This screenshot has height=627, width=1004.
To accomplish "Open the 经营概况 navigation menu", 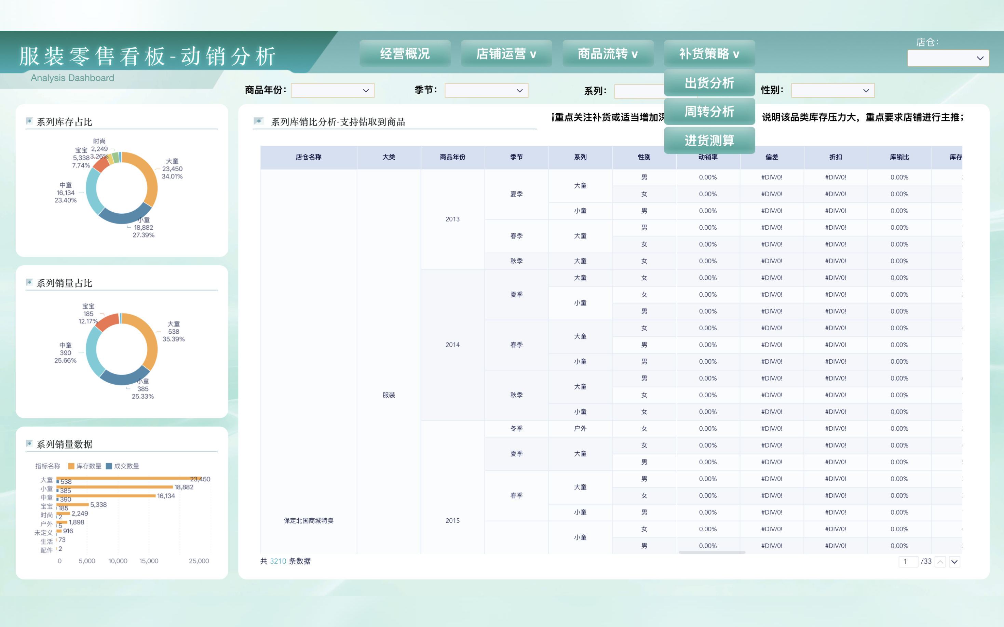I will [405, 53].
